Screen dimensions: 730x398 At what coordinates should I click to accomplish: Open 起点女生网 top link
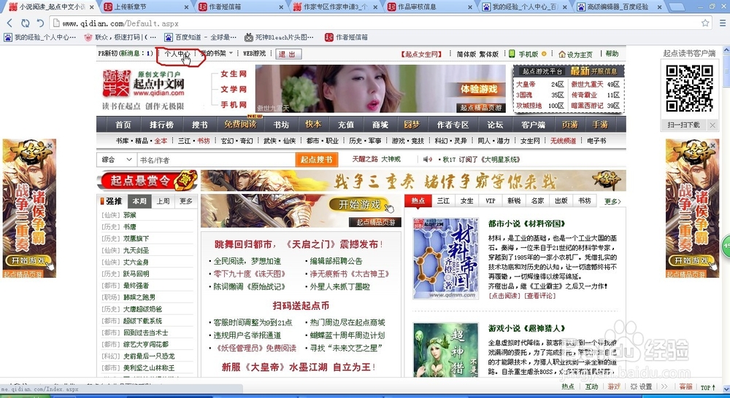tap(421, 54)
